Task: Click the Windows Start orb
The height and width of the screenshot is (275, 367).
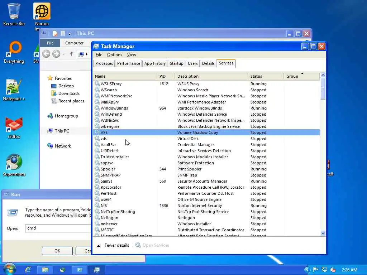Action: tap(9, 269)
